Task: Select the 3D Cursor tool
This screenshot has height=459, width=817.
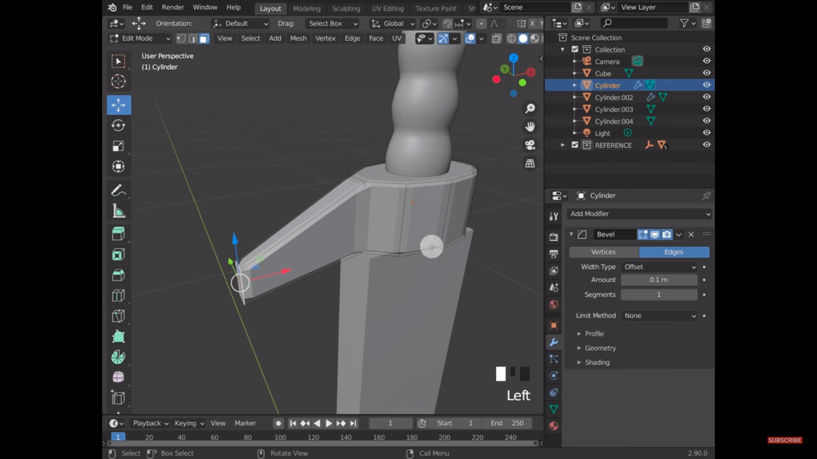Action: pos(118,81)
